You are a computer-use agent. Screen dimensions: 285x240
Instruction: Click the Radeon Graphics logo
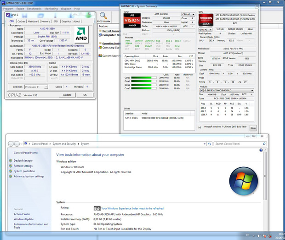pyautogui.click(x=206, y=20)
